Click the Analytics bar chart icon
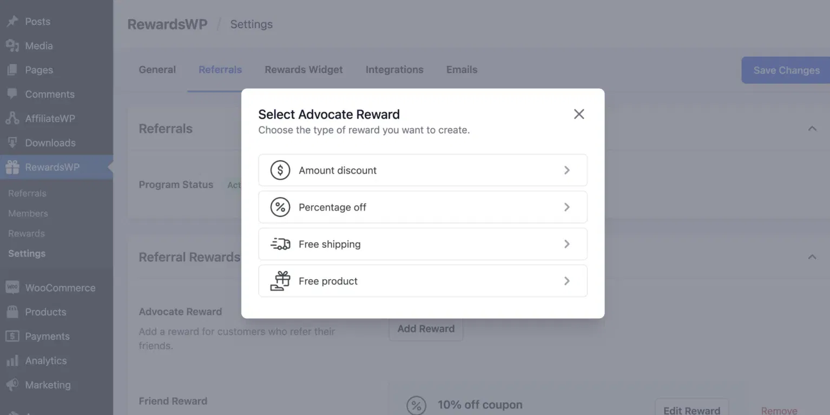The width and height of the screenshot is (830, 415). coord(12,360)
